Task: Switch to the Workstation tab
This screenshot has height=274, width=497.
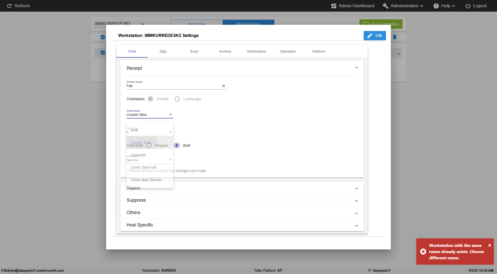Action: [x=256, y=51]
